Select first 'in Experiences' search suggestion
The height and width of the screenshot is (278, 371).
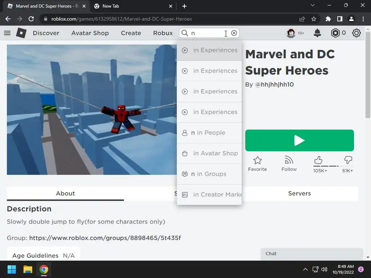coord(209,50)
